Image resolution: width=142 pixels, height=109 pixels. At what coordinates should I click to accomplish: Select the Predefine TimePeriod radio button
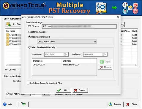click(29, 37)
